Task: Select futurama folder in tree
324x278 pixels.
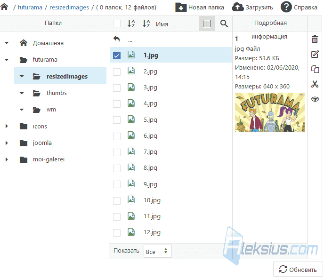Action: point(45,60)
